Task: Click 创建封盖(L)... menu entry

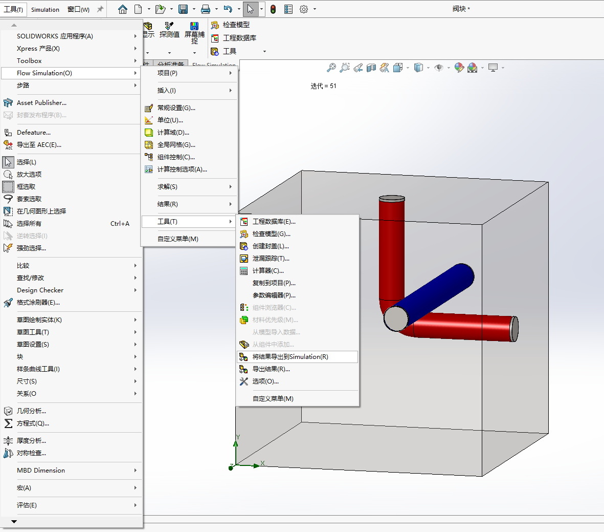Action: click(297, 246)
